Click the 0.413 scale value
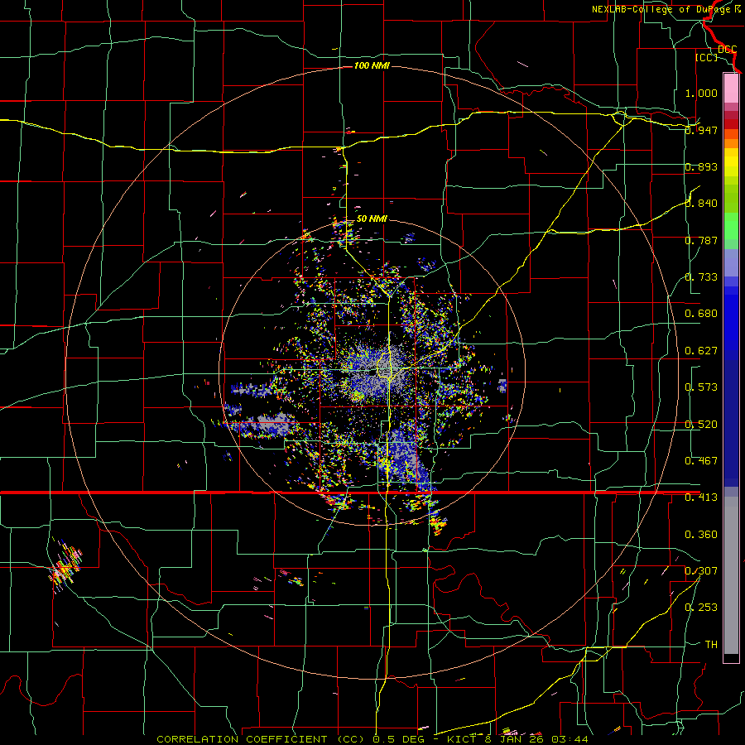The image size is (745, 745). click(701, 497)
